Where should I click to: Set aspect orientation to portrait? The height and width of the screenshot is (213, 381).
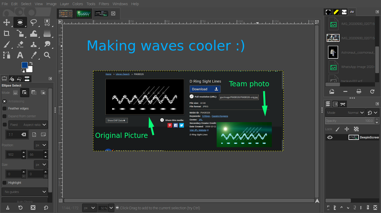point(34,135)
